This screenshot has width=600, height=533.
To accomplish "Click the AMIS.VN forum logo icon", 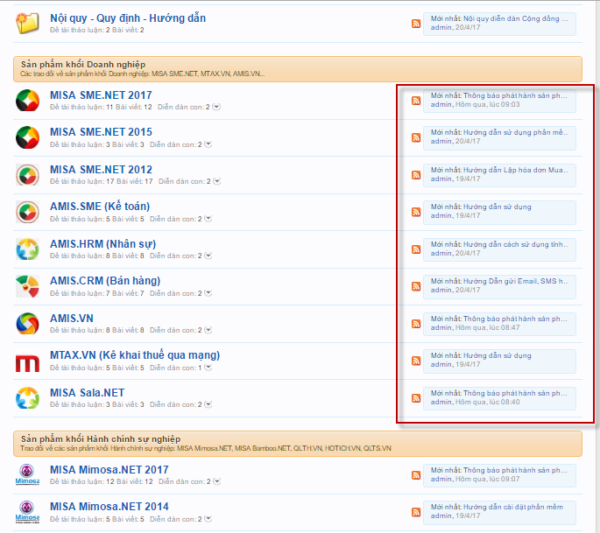I will click(27, 324).
